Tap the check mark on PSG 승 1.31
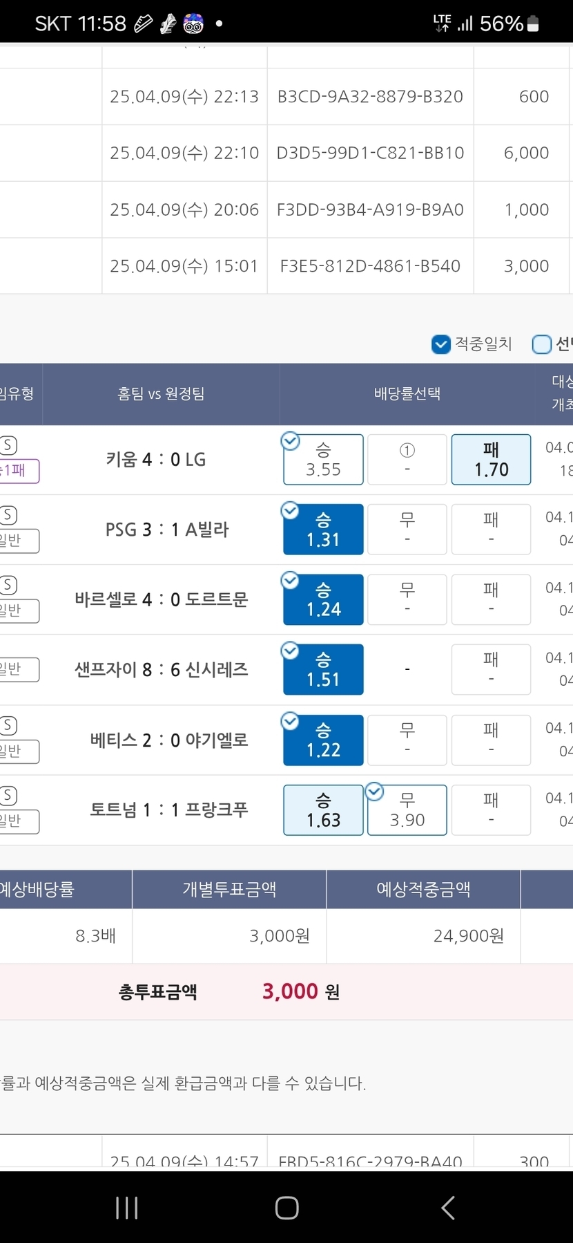The image size is (573, 1243). click(x=291, y=511)
